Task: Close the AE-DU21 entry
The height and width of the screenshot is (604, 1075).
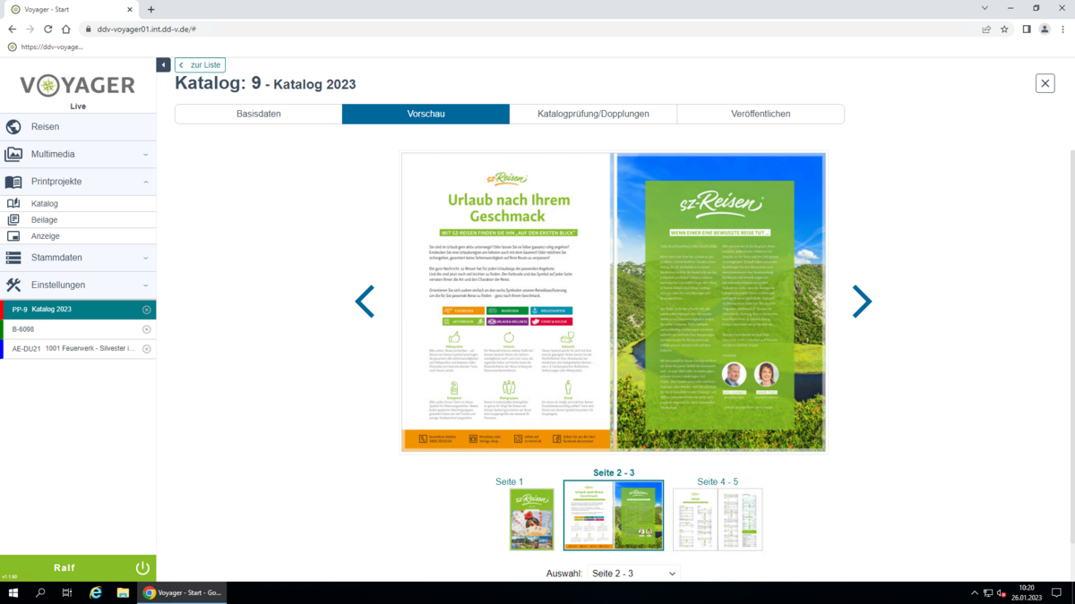Action: pyautogui.click(x=147, y=349)
